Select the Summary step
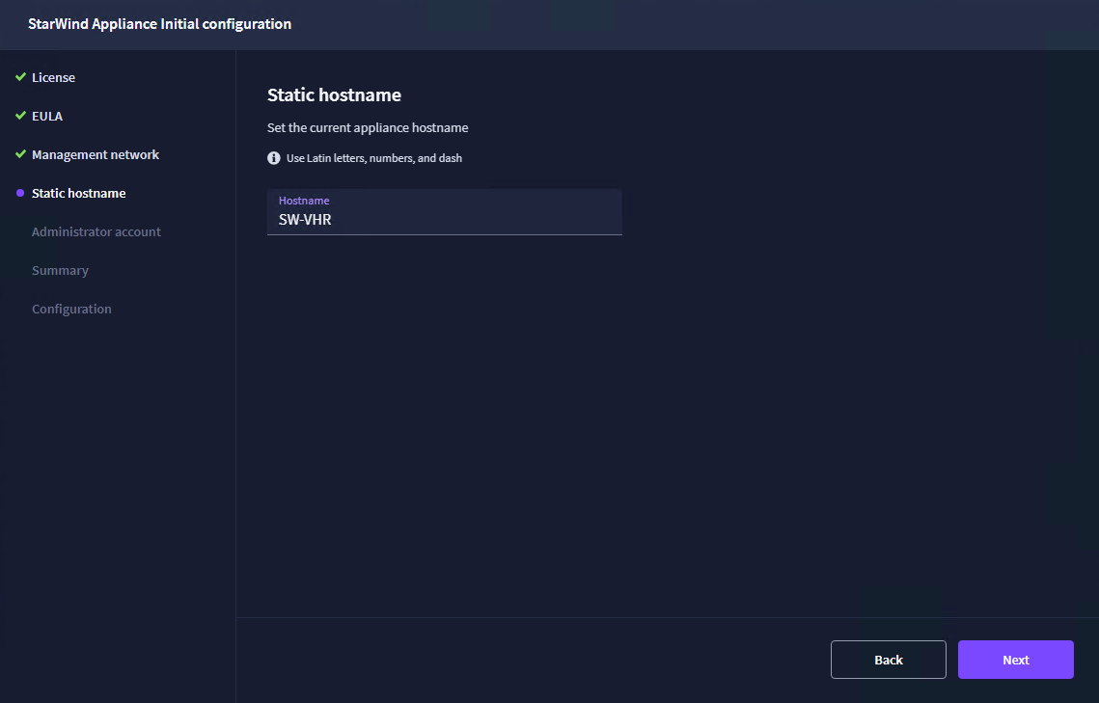This screenshot has height=703, width=1099. [60, 270]
